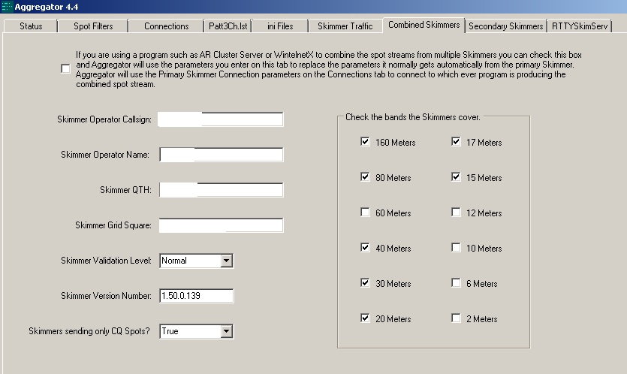
Task: Switch to the RTTYSkimServ tab
Action: click(580, 26)
